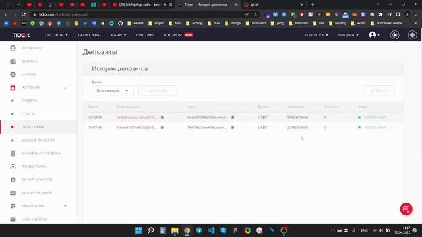Expand the Рефералы sidebar section
This screenshot has height=237, width=422.
pos(38,206)
